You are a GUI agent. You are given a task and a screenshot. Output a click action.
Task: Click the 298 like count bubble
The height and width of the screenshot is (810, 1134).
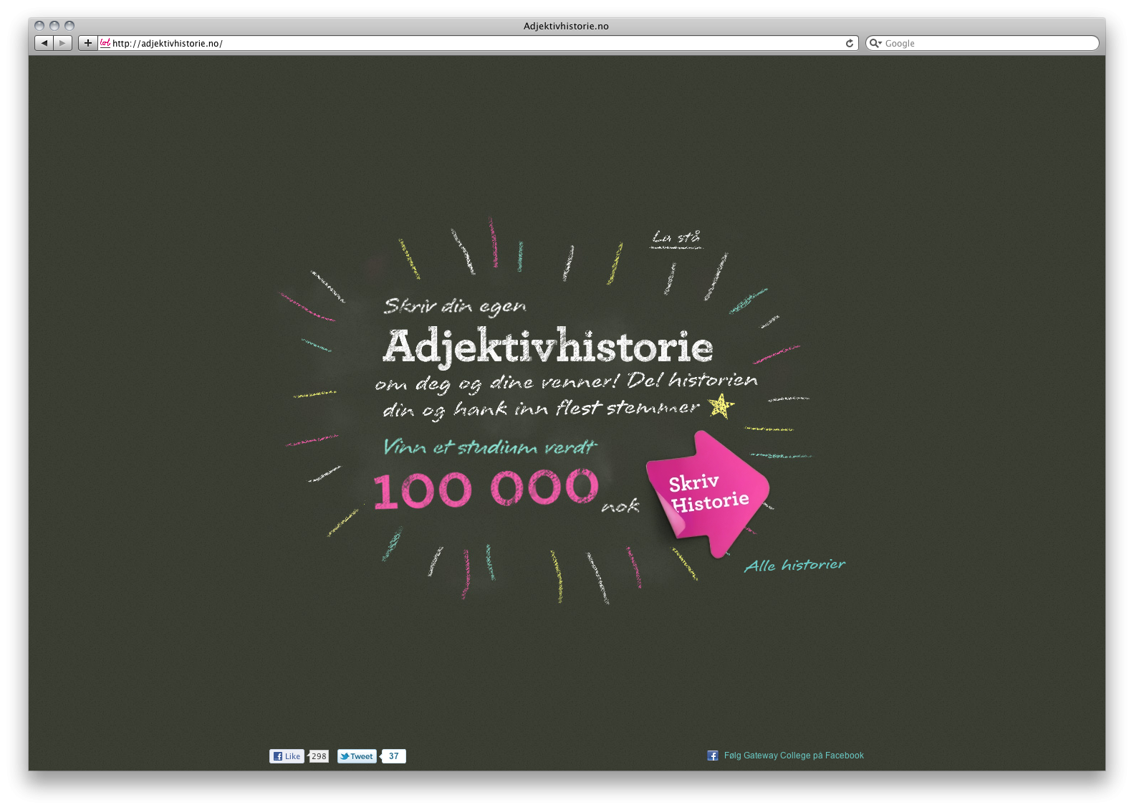pos(319,756)
